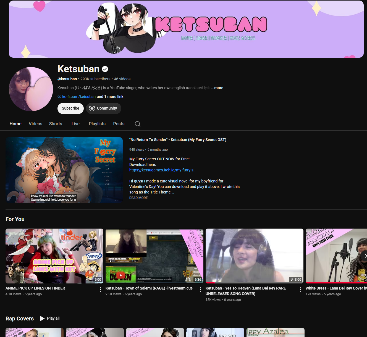Click ANIME PICK UP LINES ON TINDER title

(x=35, y=288)
